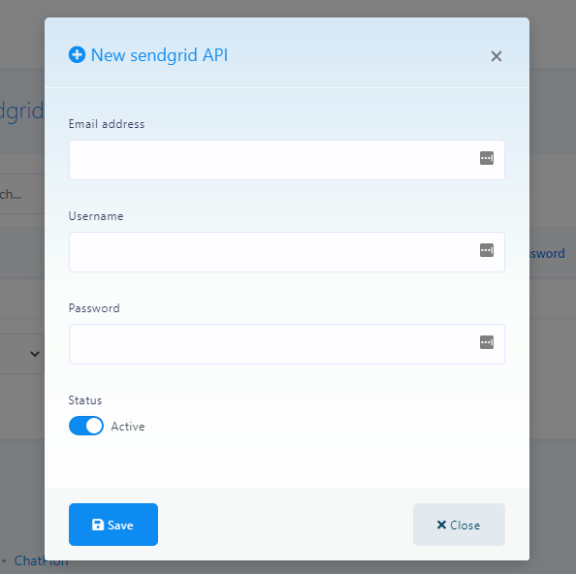The height and width of the screenshot is (574, 576).
Task: Click the New sendgrid API title text
Action: [x=159, y=55]
